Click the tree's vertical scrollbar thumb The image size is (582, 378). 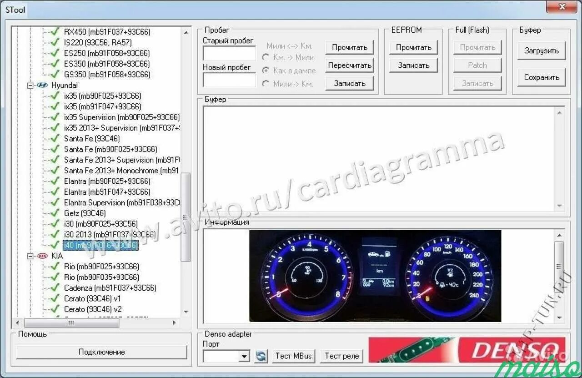coord(186,217)
